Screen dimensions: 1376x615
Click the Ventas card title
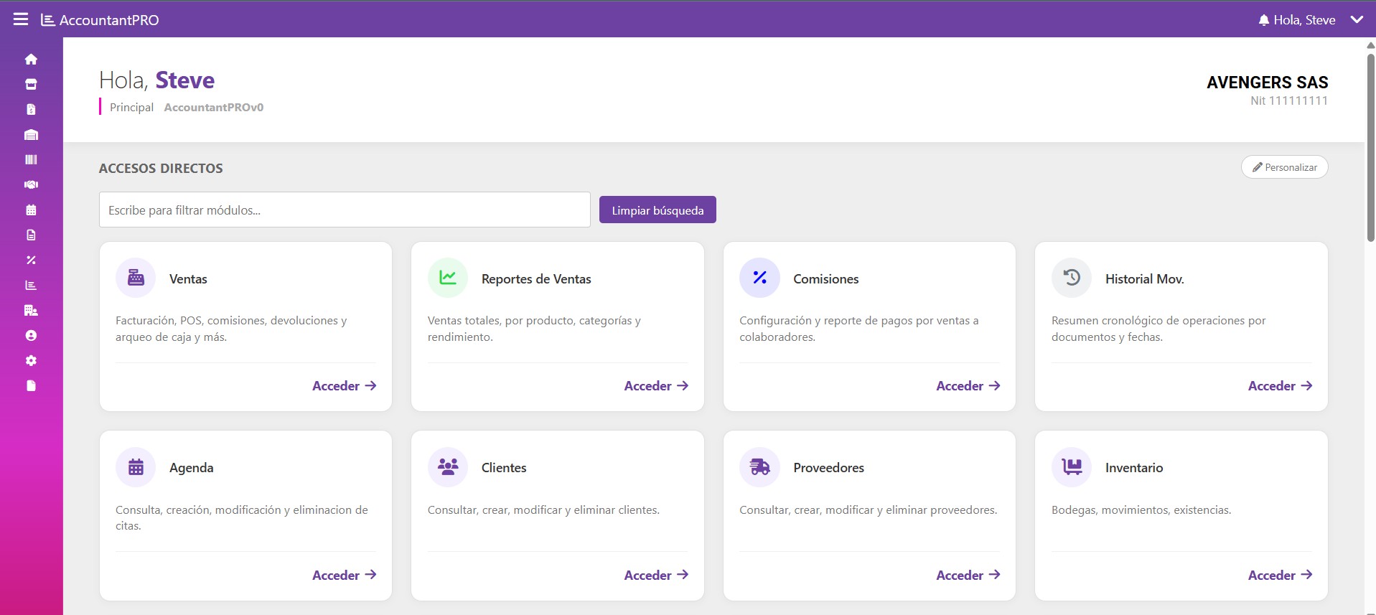[188, 278]
